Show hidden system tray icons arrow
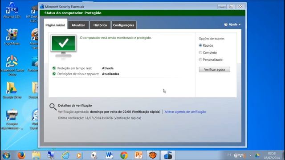Image resolution: width=285 pixels, height=160 pixels. [x=250, y=156]
